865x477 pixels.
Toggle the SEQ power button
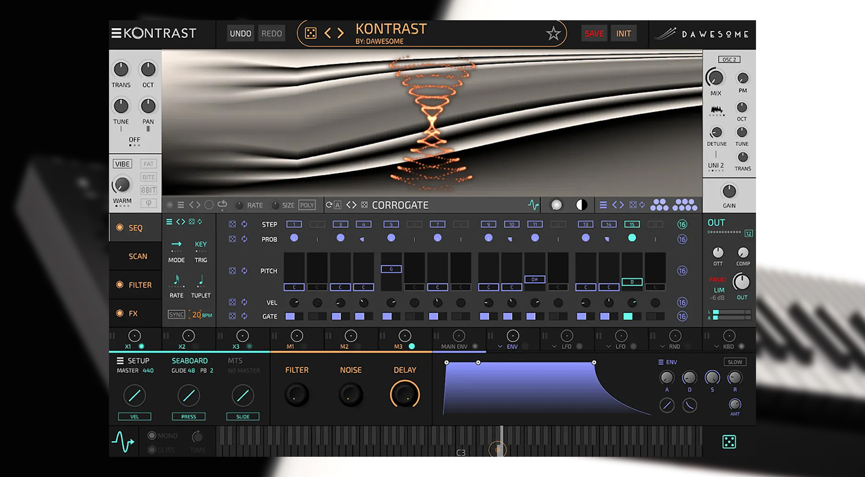120,227
